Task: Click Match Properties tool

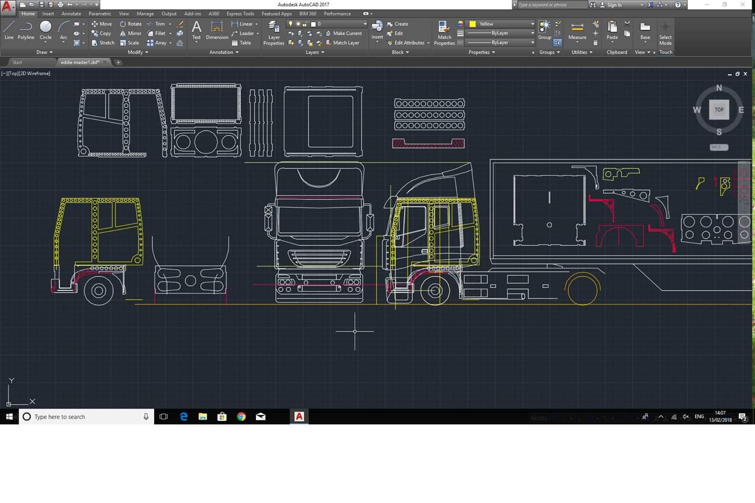Action: pos(444,33)
